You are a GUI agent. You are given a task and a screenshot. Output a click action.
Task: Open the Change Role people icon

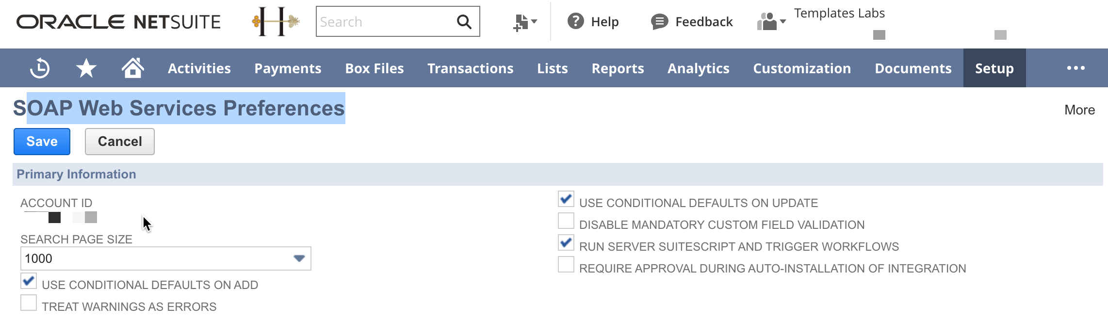[x=767, y=22]
